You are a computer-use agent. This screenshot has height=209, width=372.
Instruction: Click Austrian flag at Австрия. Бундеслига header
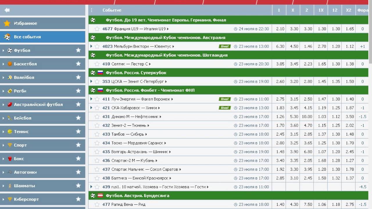pos(100,196)
